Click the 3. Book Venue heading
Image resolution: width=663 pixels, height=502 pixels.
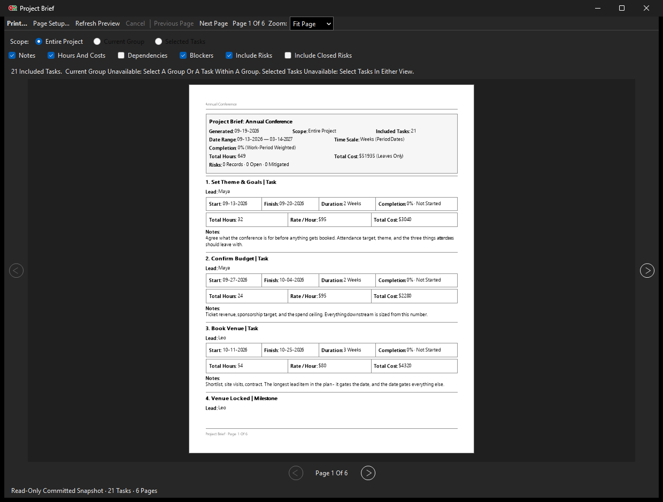point(232,328)
